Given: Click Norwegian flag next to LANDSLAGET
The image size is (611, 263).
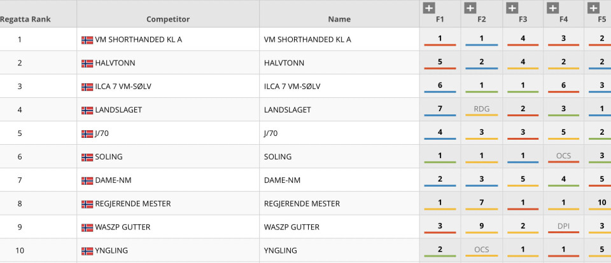Looking at the screenshot, I should [x=87, y=111].
